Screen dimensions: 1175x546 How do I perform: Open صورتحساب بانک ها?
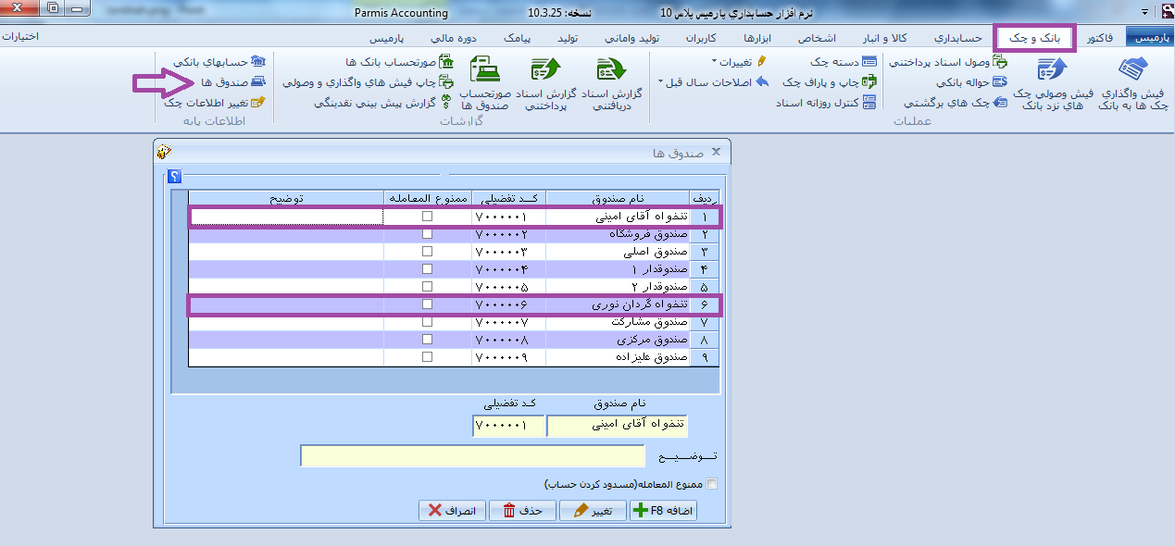(x=398, y=62)
